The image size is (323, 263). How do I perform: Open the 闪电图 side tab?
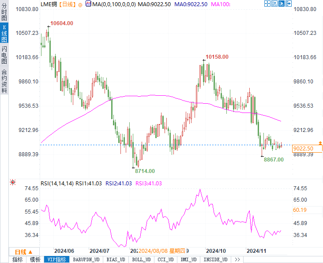[4, 55]
